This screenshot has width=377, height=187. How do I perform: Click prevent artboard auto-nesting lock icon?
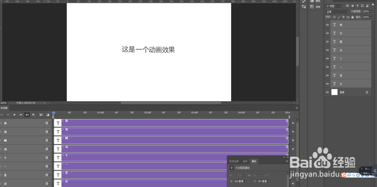point(348,17)
